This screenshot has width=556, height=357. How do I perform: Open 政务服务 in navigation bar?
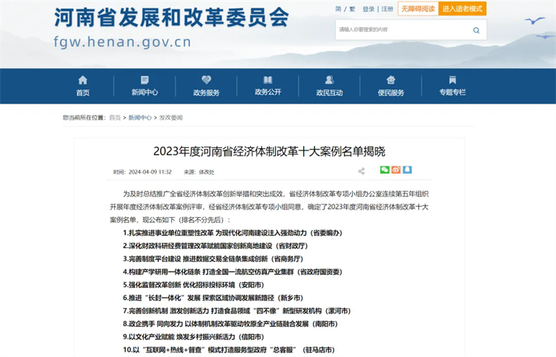click(206, 86)
